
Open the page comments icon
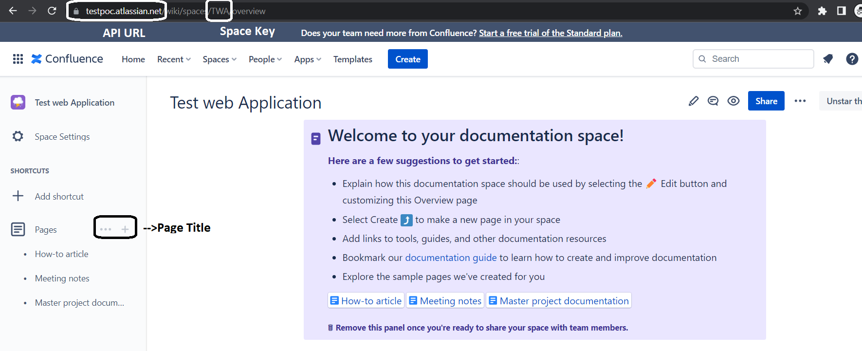coord(713,101)
